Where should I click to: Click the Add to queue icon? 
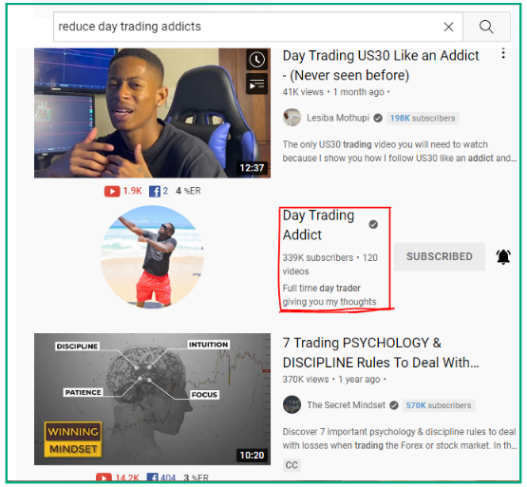coord(256,84)
